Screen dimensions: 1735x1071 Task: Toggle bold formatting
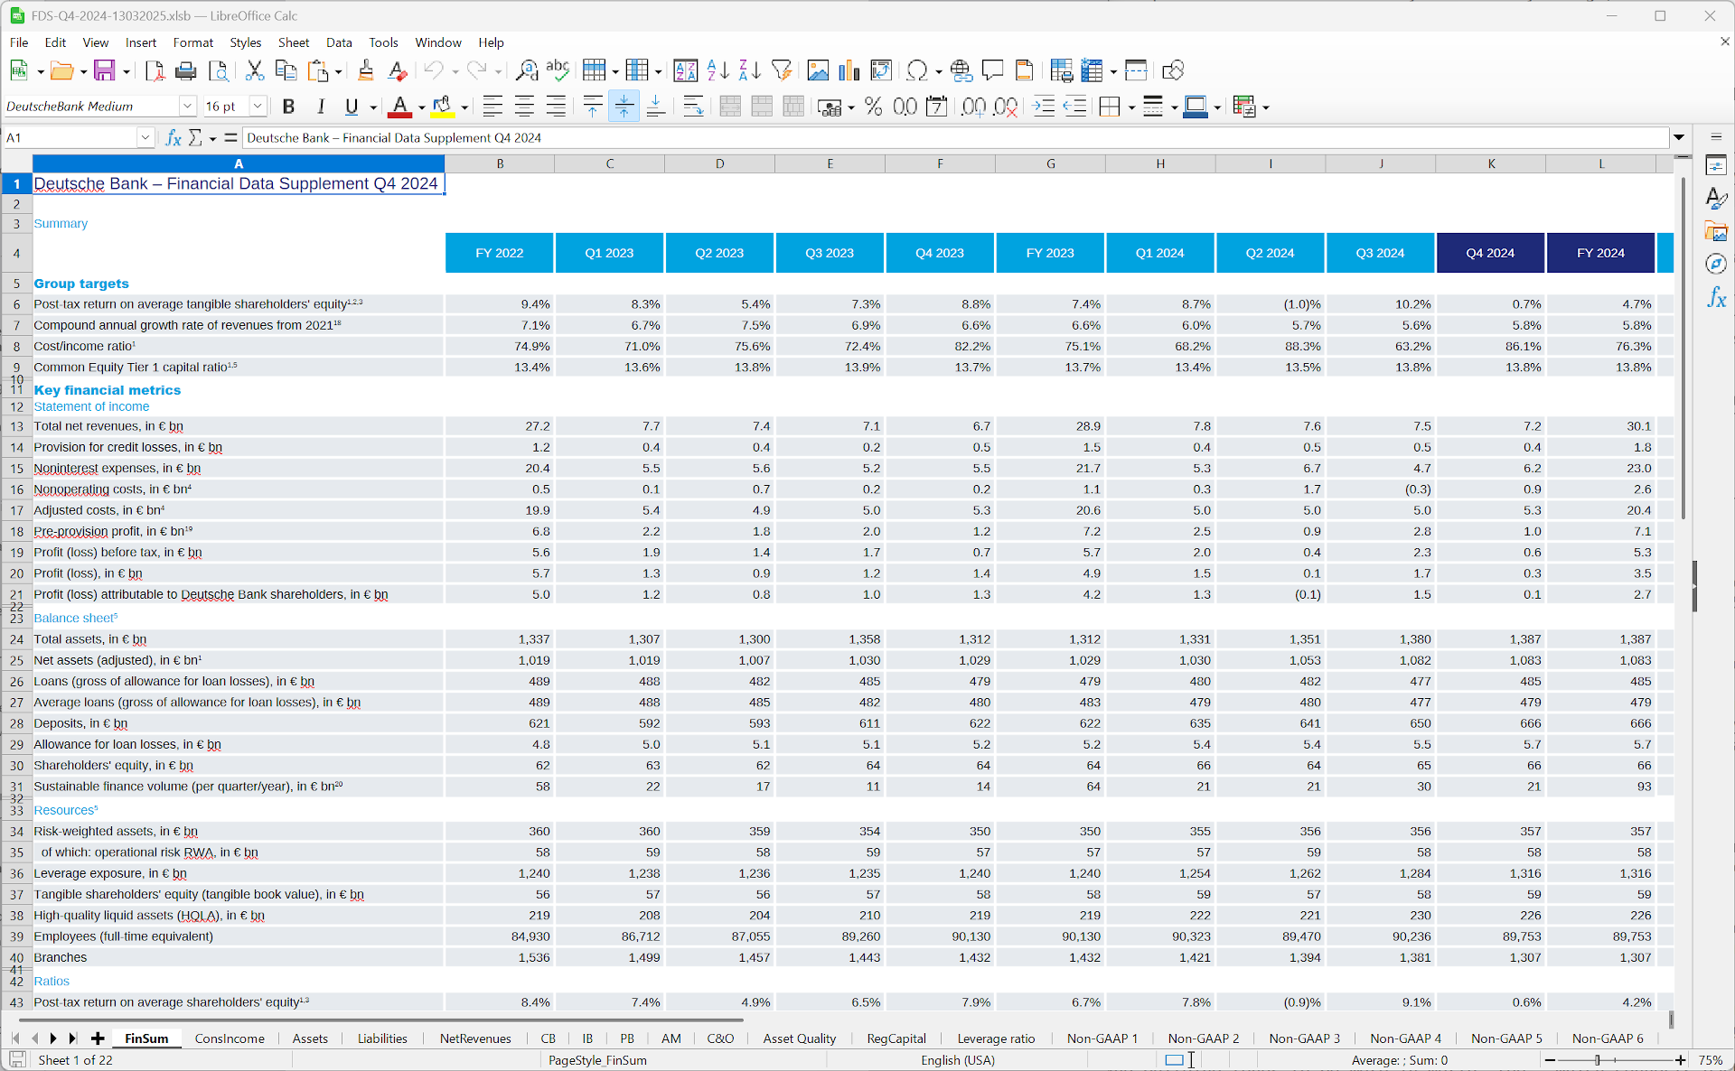[x=288, y=107]
